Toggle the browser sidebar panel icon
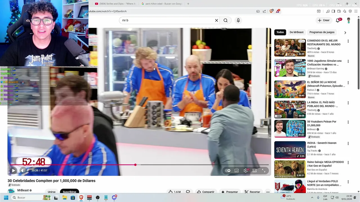 [333, 11]
